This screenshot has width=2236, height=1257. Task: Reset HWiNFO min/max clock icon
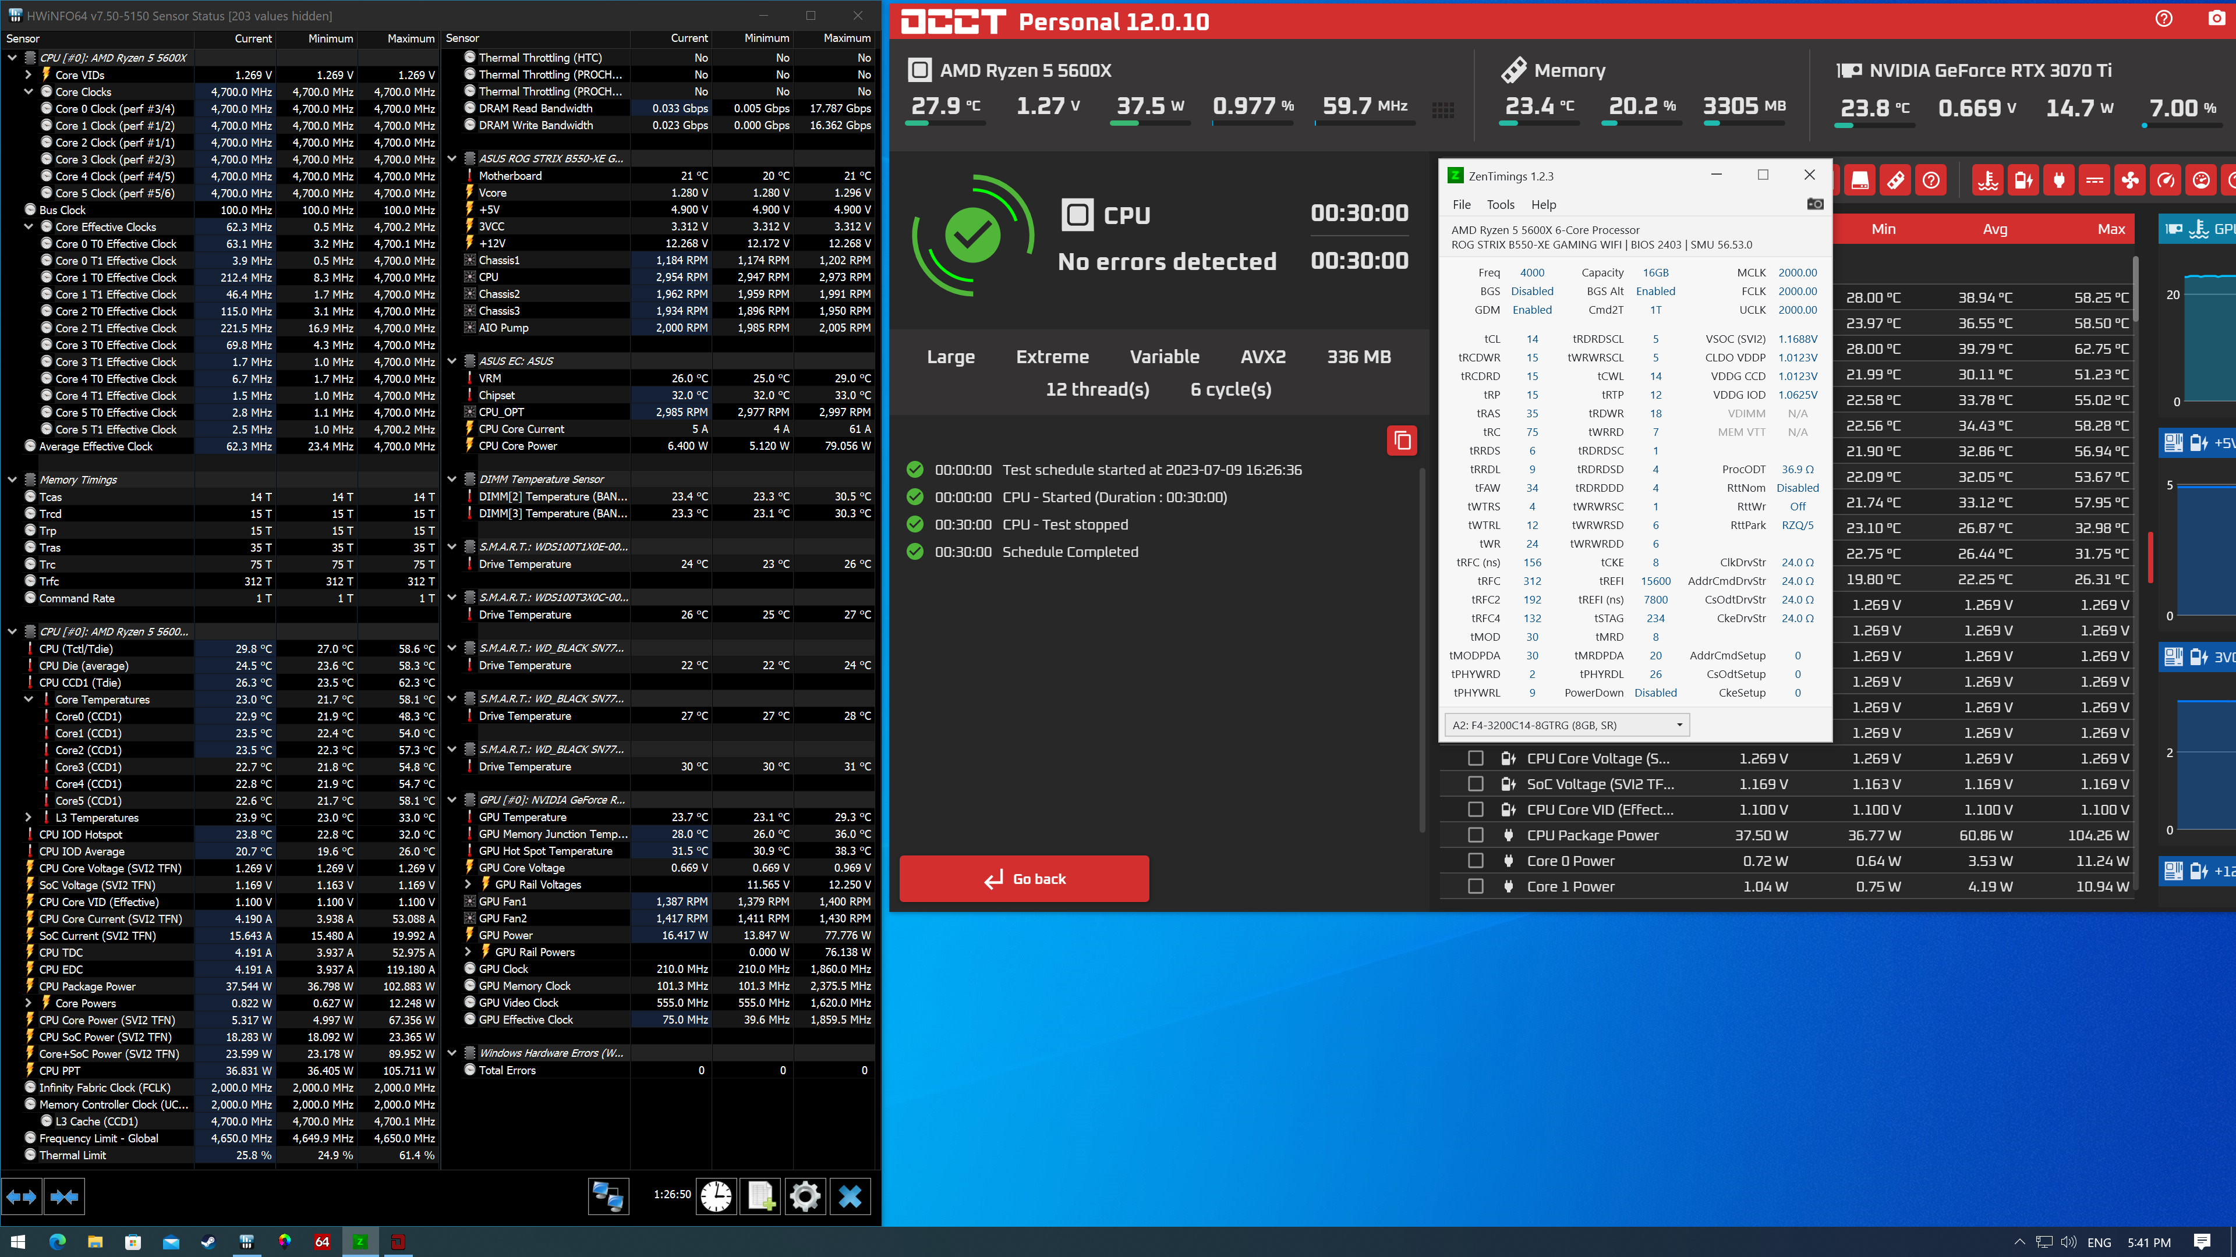point(716,1197)
